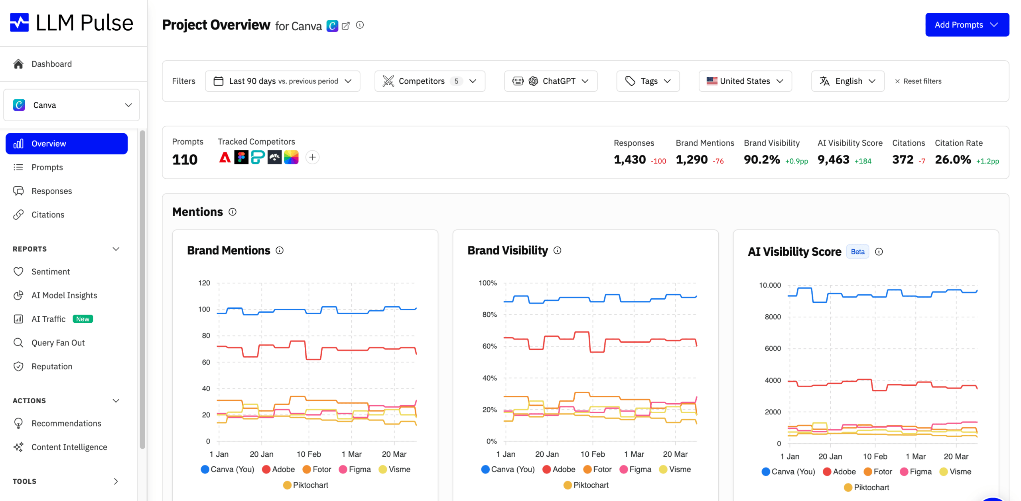
Task: Go to Sentiment report in sidebar
Action: [51, 272]
